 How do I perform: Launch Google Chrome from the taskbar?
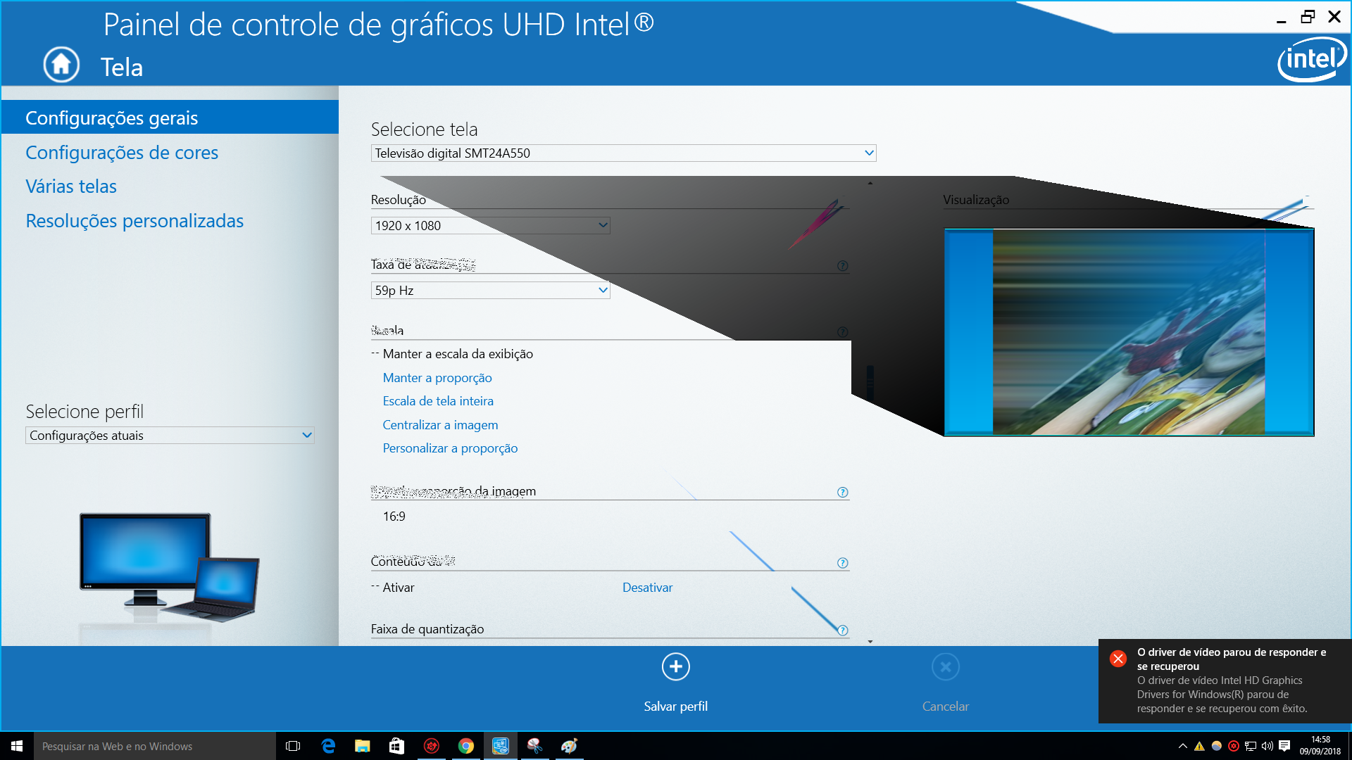tap(465, 746)
